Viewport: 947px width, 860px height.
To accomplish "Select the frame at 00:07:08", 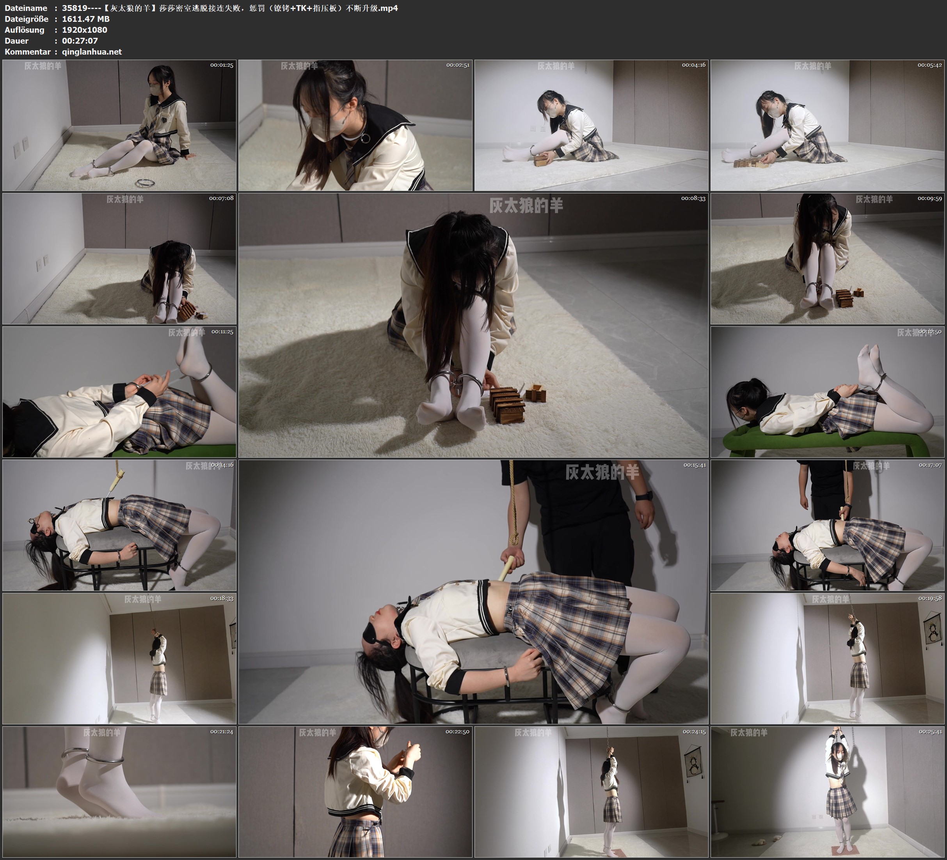I will pos(119,258).
